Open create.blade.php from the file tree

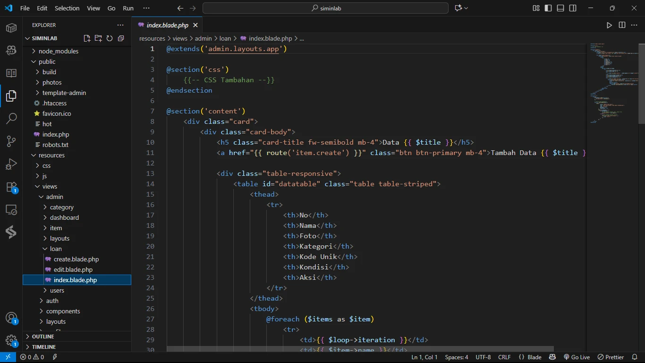tap(76, 259)
